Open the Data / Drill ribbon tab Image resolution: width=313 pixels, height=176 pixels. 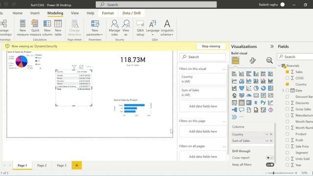click(x=132, y=13)
